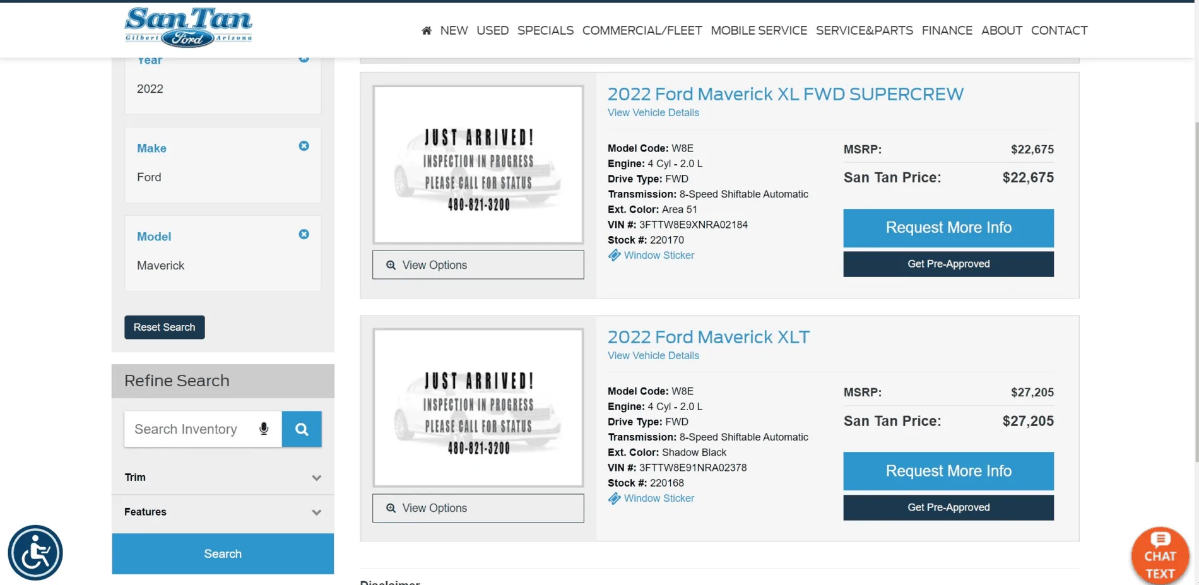Open the FINANCE menu
This screenshot has width=1199, height=585.
(947, 30)
